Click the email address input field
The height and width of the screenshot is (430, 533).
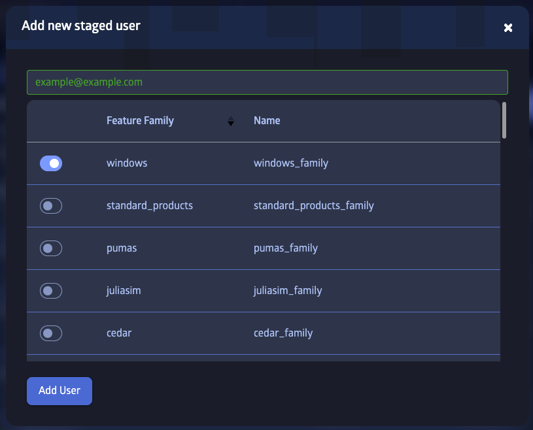267,82
